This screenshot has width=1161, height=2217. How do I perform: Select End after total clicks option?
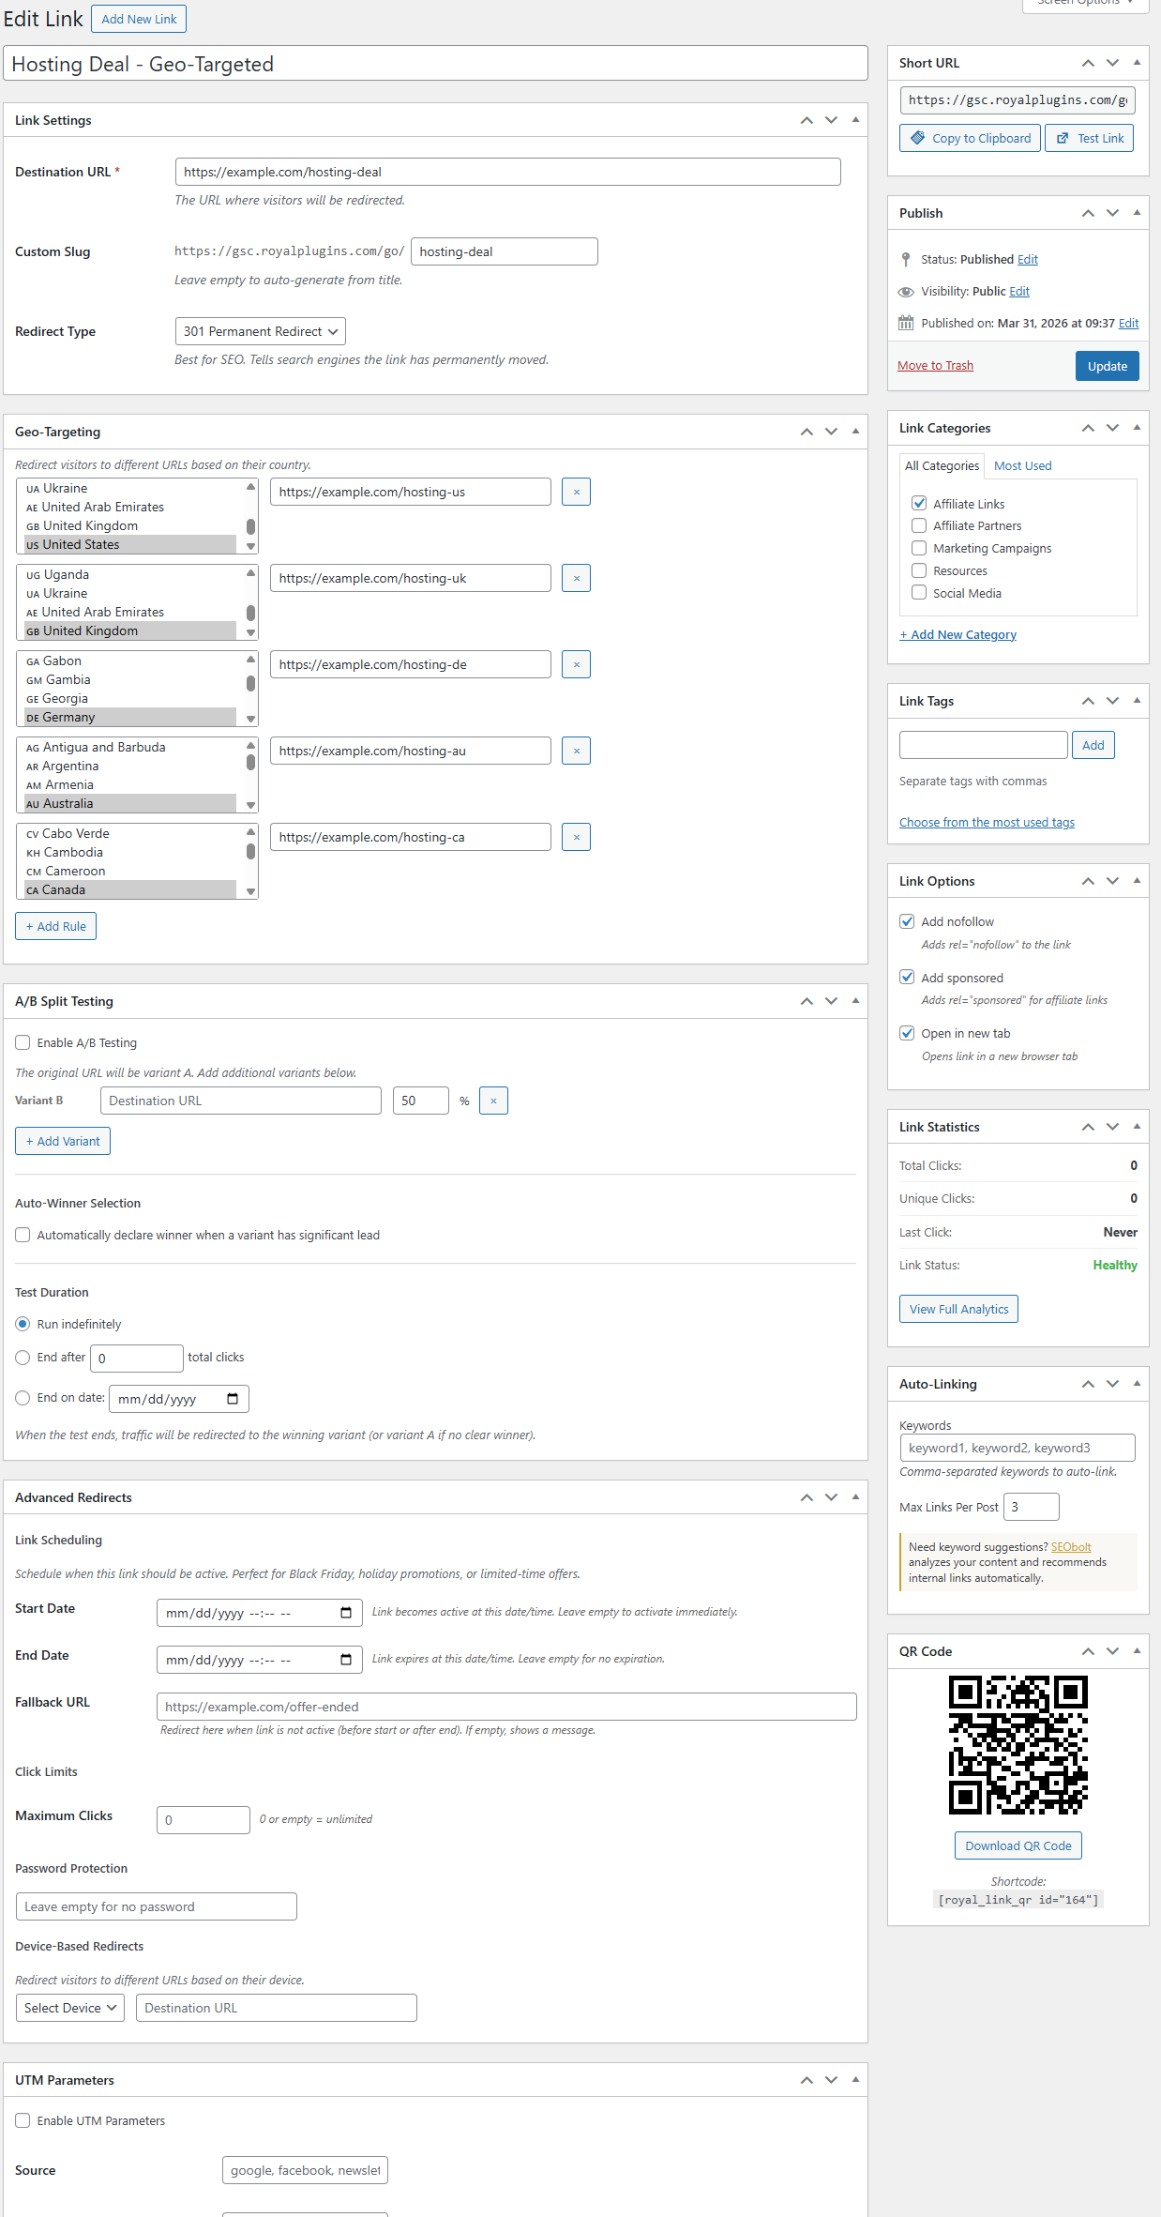coord(23,1358)
